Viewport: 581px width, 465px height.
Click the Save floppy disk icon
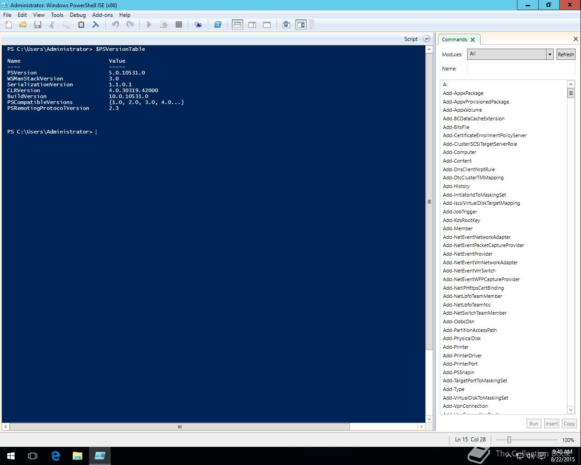click(x=38, y=25)
